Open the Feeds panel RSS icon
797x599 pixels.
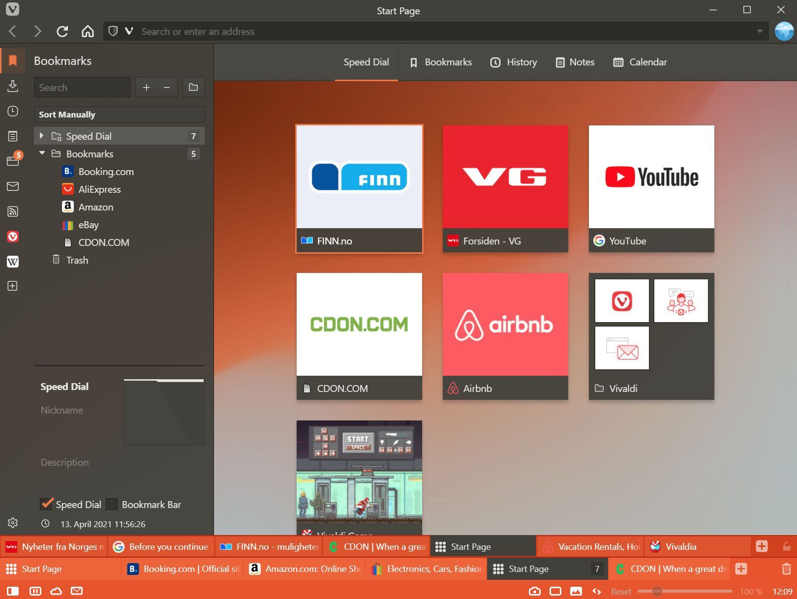(x=13, y=211)
